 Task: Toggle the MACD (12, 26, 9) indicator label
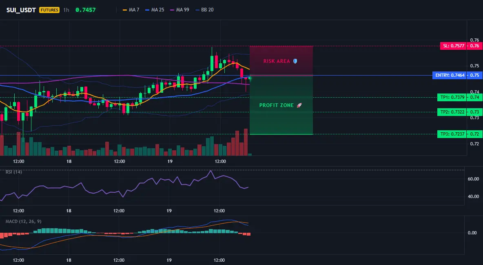(x=23, y=221)
